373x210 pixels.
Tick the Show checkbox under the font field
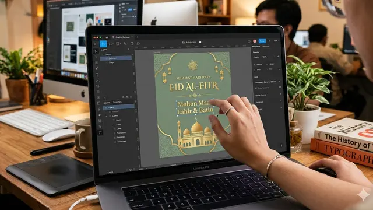tap(256, 88)
